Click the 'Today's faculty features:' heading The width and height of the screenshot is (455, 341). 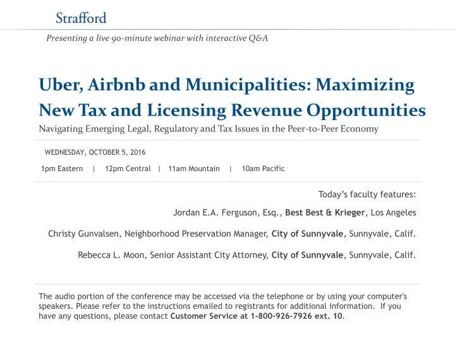pyautogui.click(x=367, y=194)
